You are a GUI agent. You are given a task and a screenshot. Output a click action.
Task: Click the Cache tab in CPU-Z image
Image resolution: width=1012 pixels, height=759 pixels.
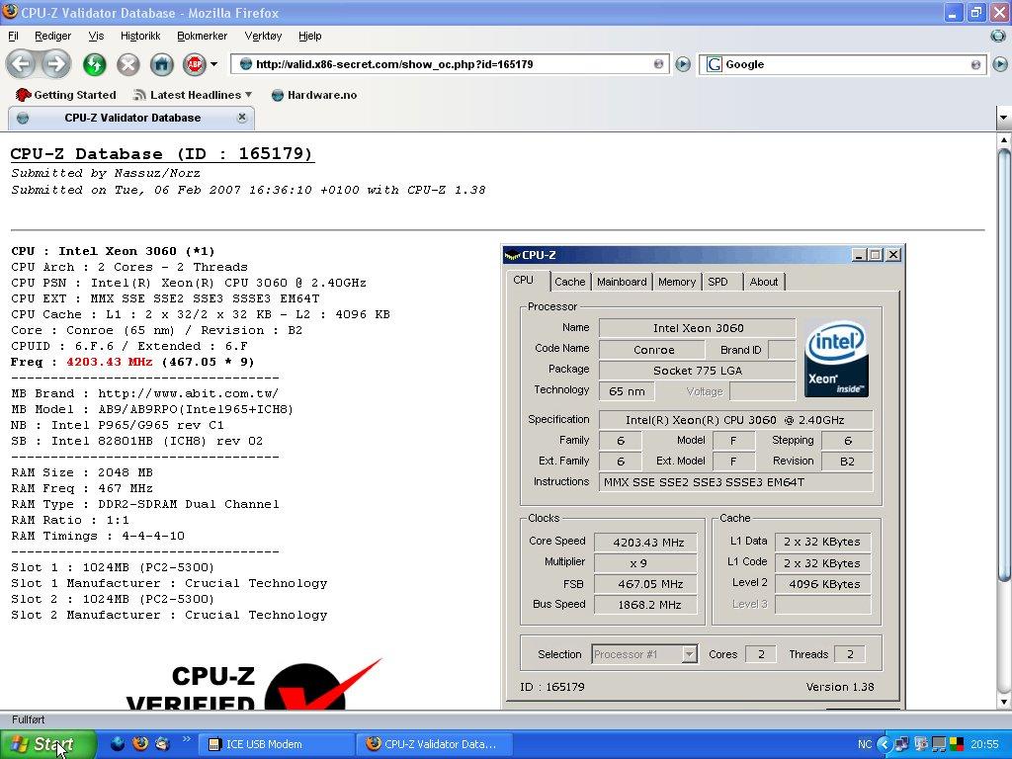click(x=570, y=282)
